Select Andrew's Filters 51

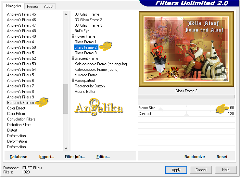point(21,53)
